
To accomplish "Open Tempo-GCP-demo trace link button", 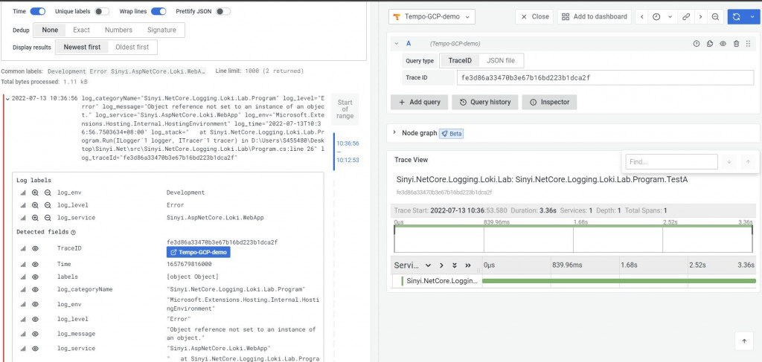I will 198,252.
